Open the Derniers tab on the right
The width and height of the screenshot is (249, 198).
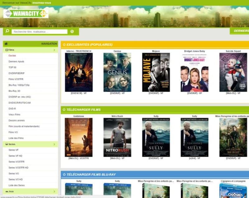click(x=239, y=31)
